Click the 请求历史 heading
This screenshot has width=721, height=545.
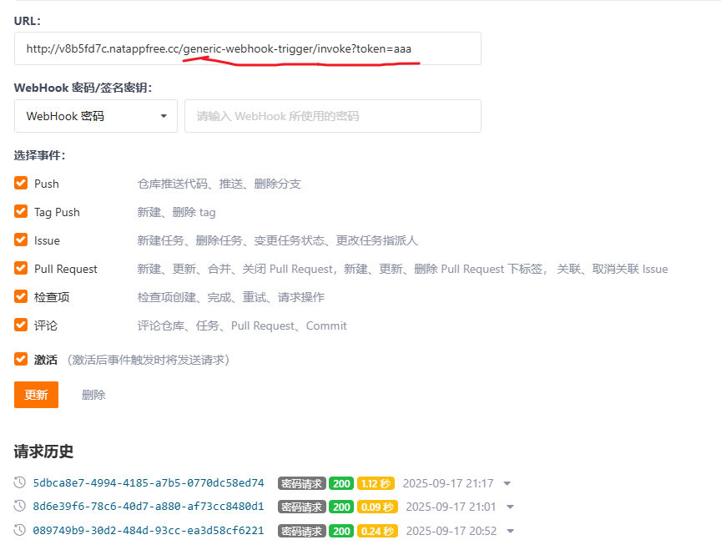[x=43, y=452]
